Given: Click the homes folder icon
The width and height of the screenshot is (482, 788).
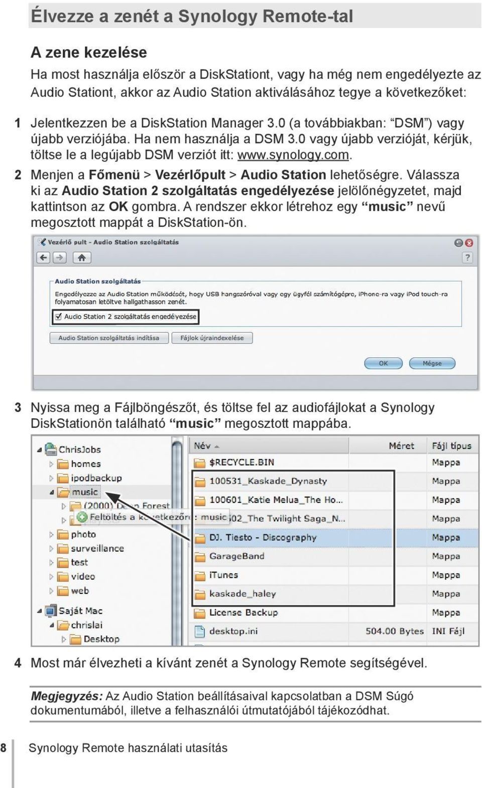Looking at the screenshot, I should [63, 464].
